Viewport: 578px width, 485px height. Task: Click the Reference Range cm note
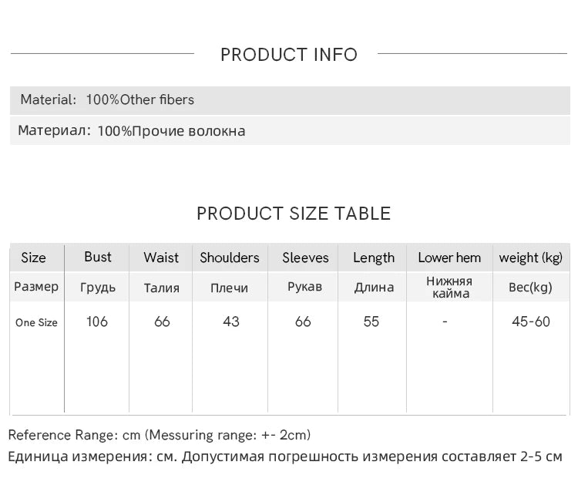click(x=160, y=435)
